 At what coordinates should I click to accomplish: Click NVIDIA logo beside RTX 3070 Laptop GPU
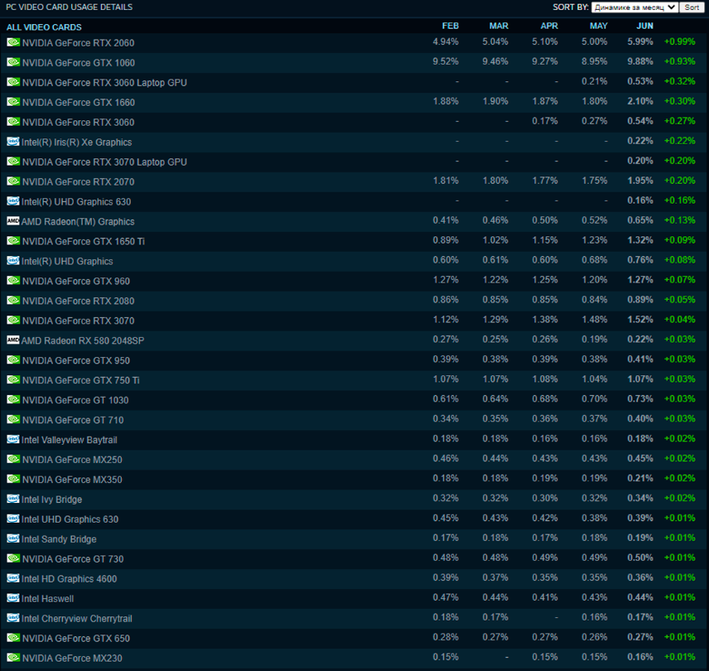pyautogui.click(x=13, y=162)
